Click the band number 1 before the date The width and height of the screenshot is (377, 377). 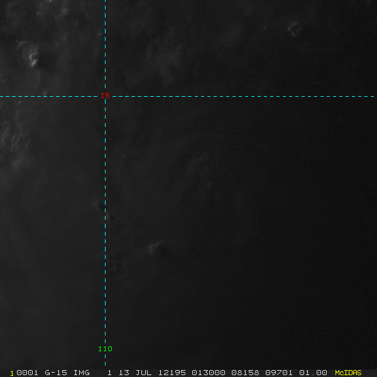109,373
